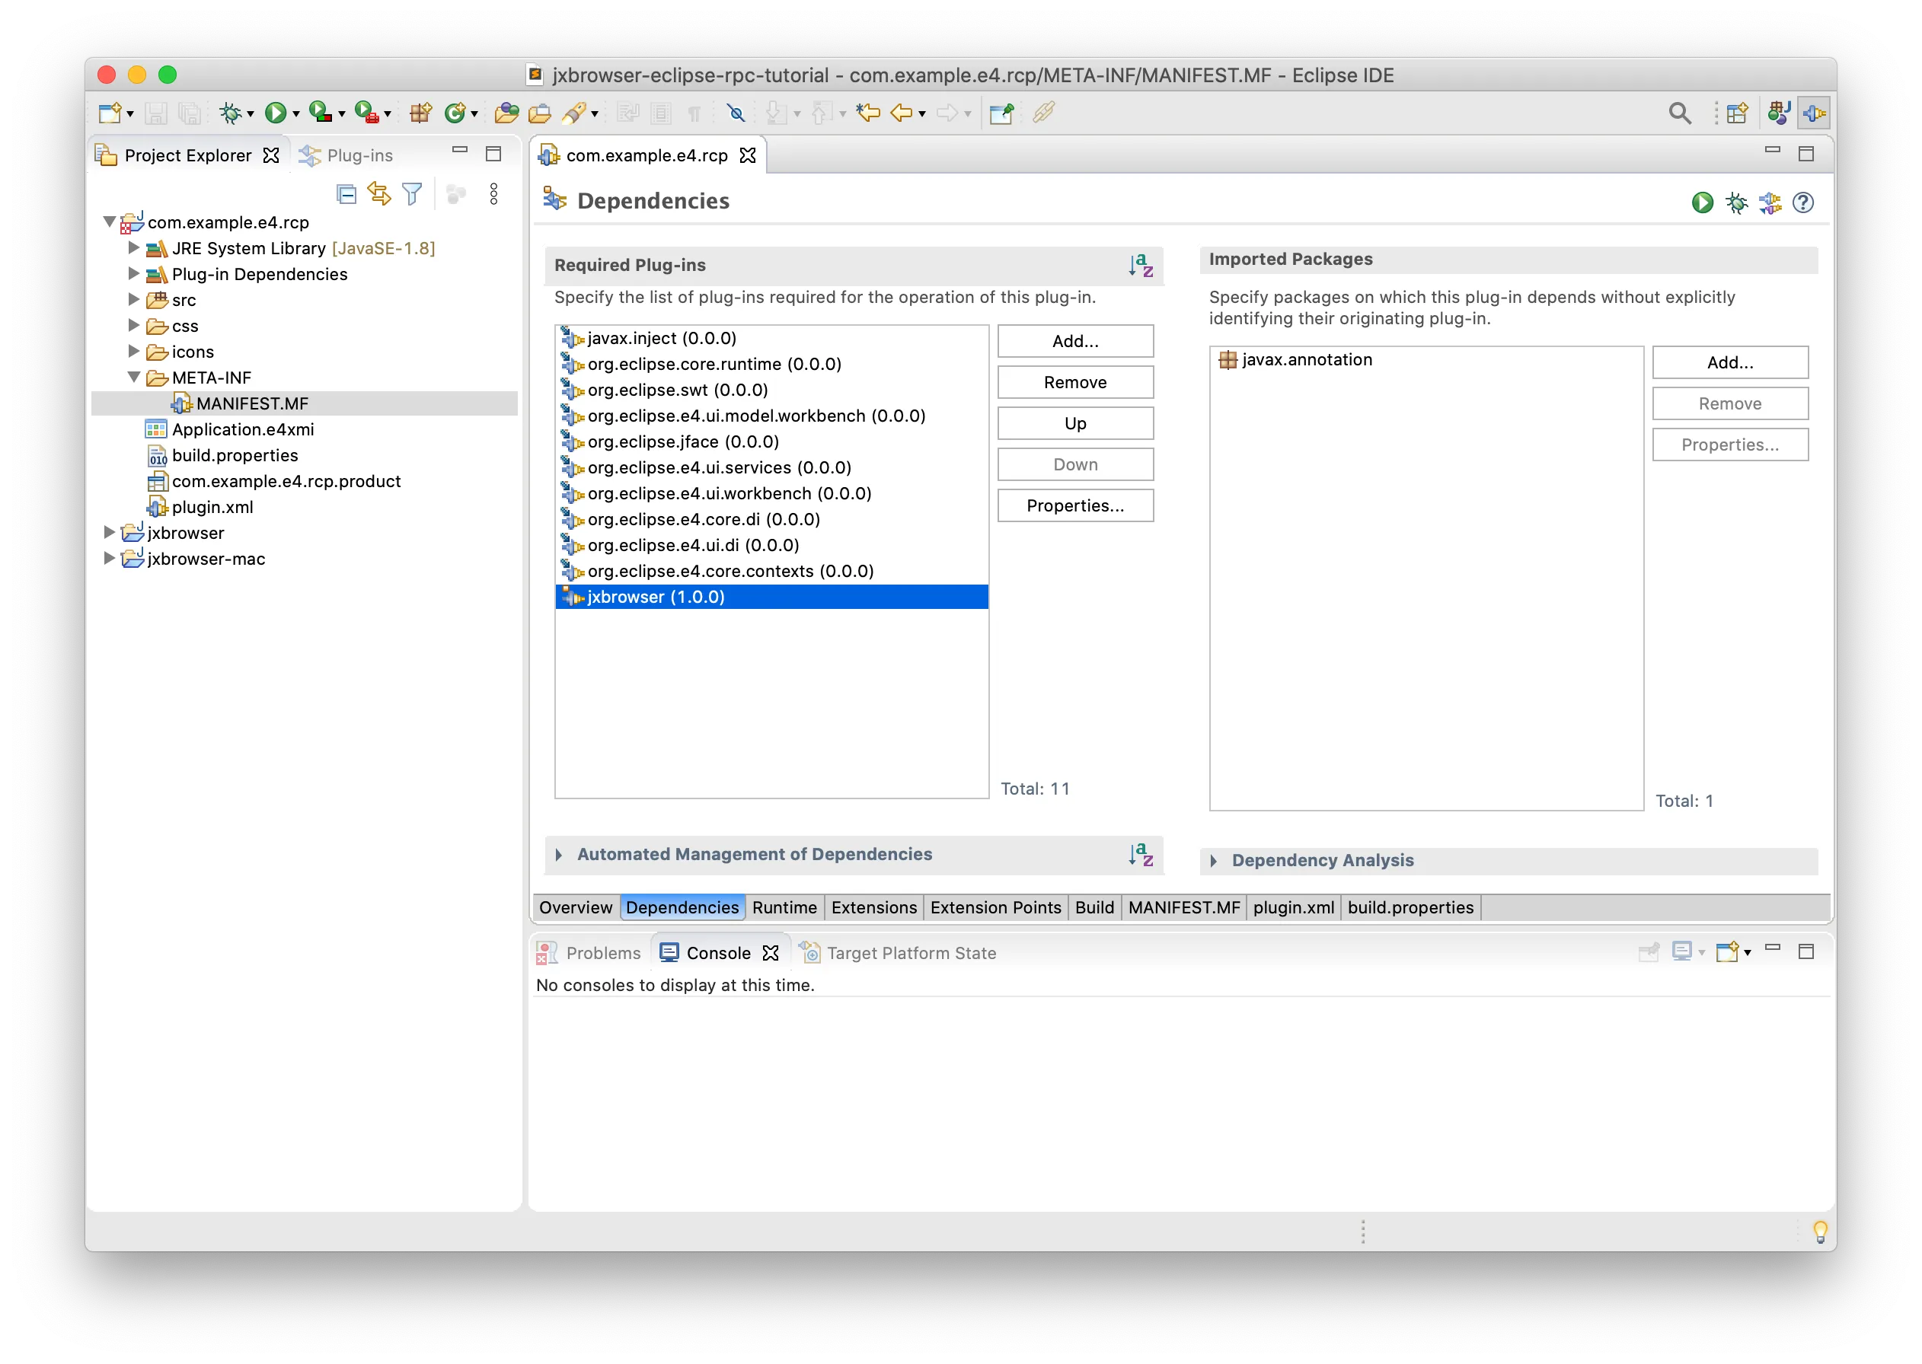This screenshot has height=1364, width=1922.
Task: Click Properties button for selected plug-in
Action: [1074, 505]
